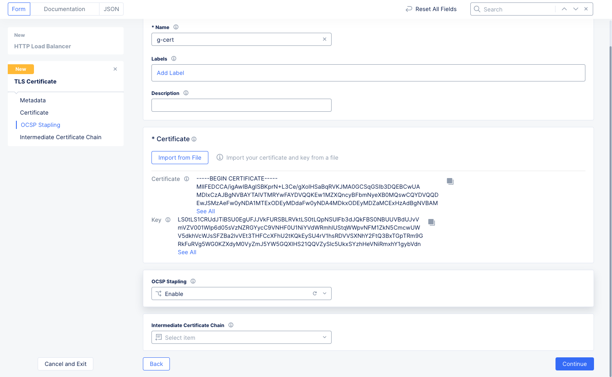The width and height of the screenshot is (612, 377).
Task: Switch to the JSON tab
Action: [111, 9]
